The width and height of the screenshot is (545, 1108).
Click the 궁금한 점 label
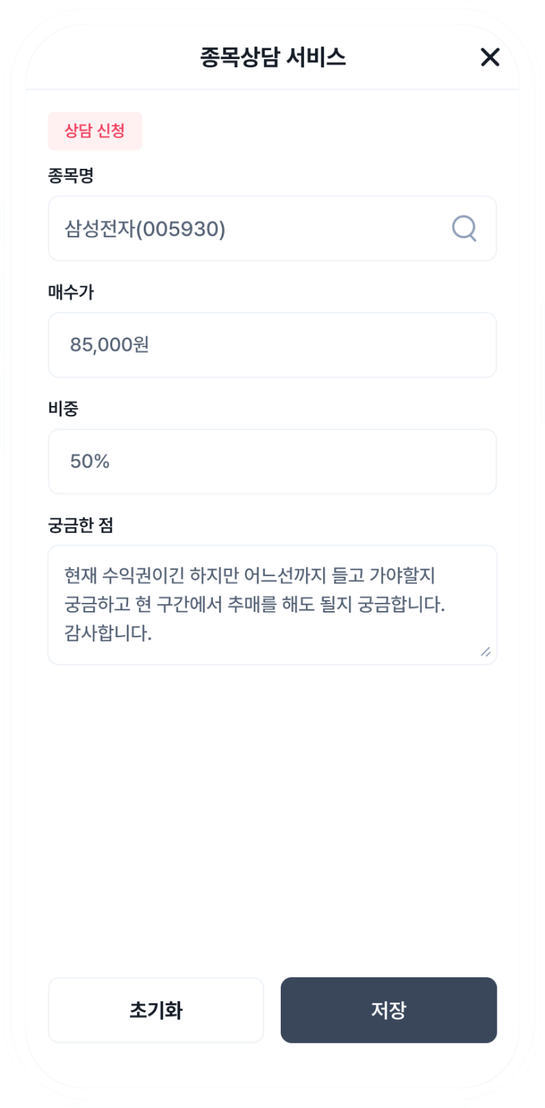pos(80,525)
